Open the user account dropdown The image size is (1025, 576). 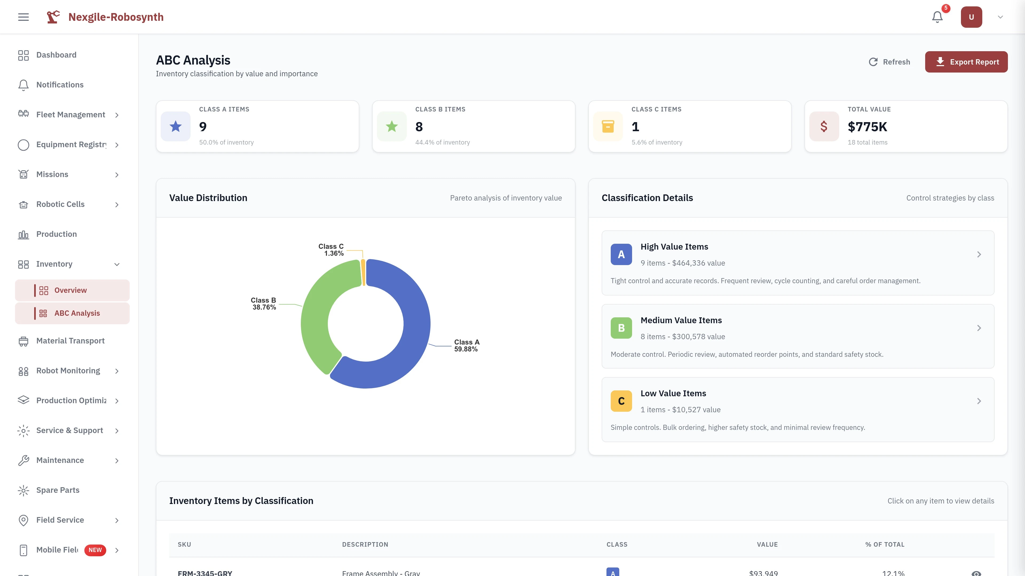click(1000, 17)
